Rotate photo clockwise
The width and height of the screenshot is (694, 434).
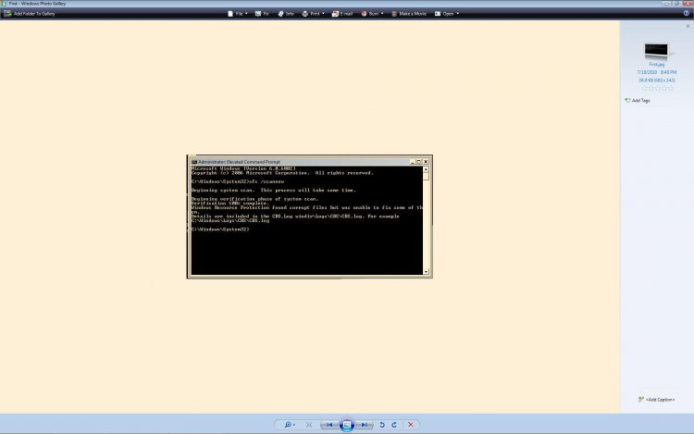(394, 425)
